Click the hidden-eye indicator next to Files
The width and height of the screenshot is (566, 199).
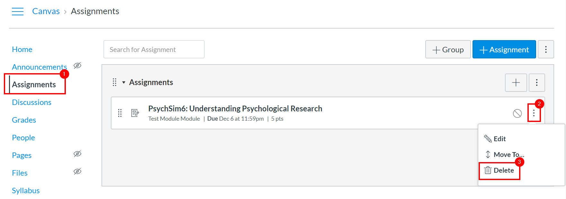(x=77, y=172)
